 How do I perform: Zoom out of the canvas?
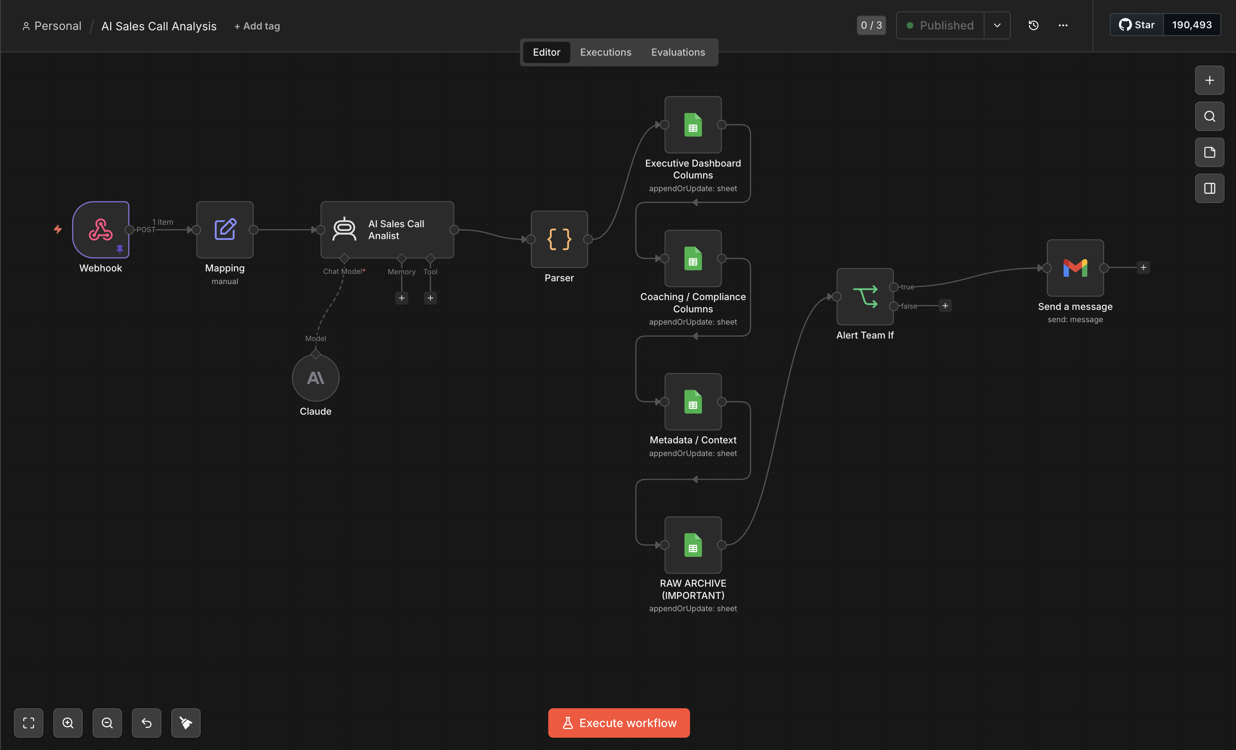(x=107, y=723)
